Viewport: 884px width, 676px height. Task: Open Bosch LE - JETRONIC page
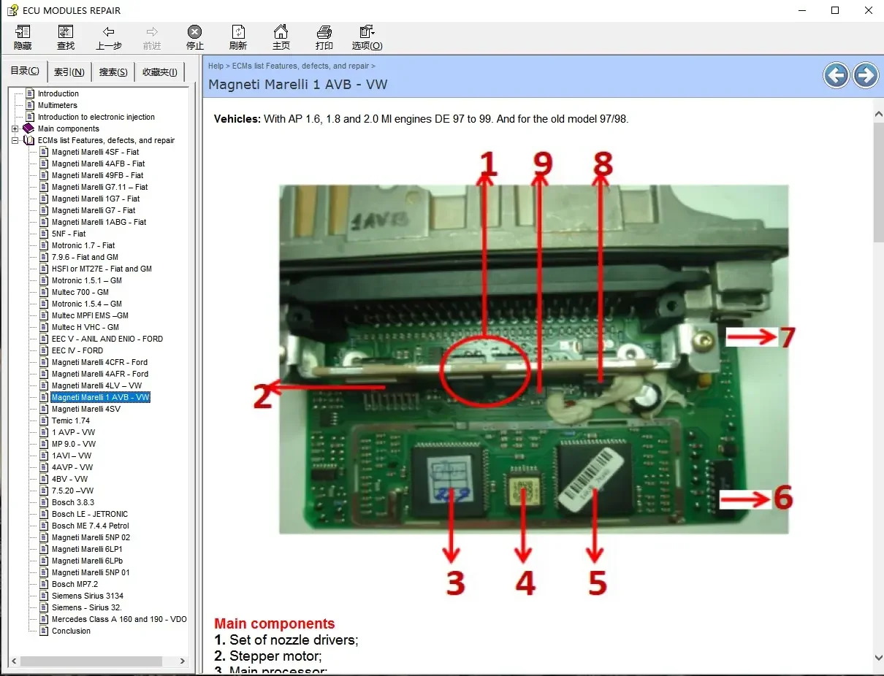pyautogui.click(x=89, y=514)
